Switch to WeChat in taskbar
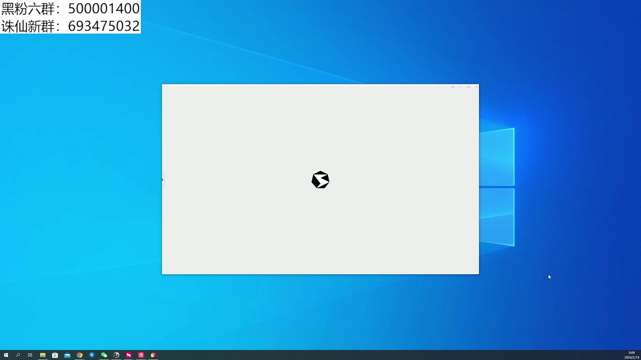The height and width of the screenshot is (360, 641). point(104,355)
